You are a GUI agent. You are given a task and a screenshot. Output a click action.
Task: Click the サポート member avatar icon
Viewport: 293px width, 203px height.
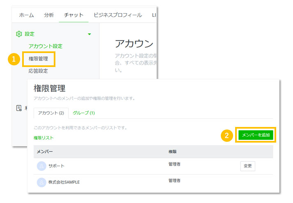click(x=41, y=166)
